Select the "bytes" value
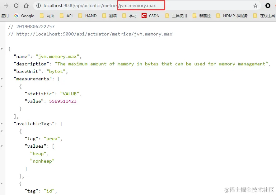 [56, 72]
